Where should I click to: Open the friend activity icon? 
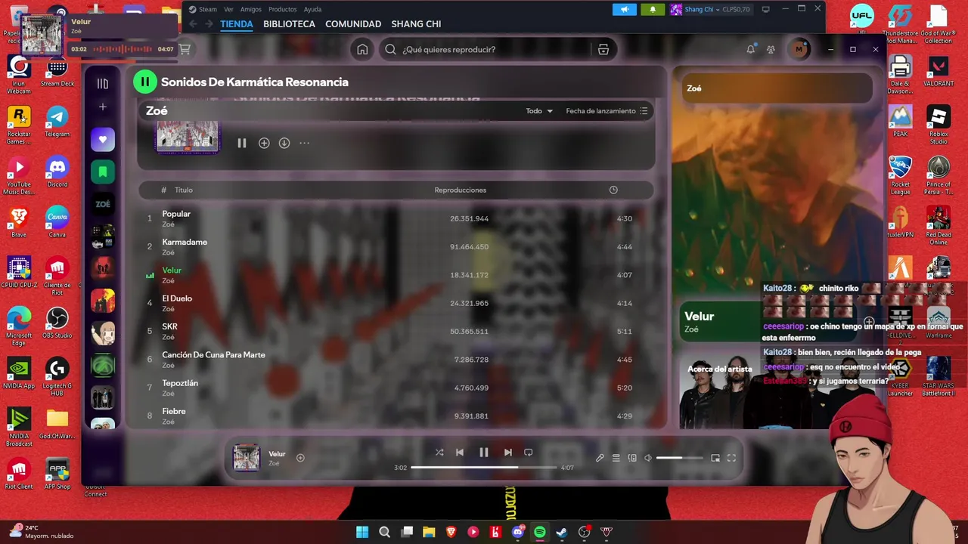click(x=771, y=49)
